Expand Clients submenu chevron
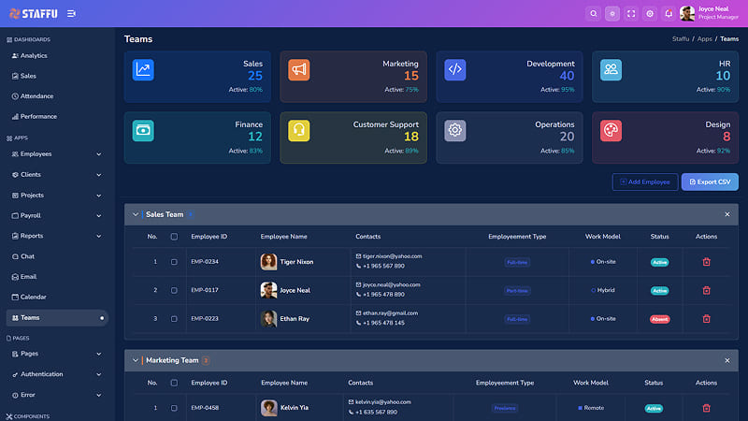 coord(99,175)
